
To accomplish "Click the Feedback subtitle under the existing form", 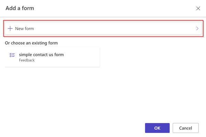I will click(x=27, y=60).
